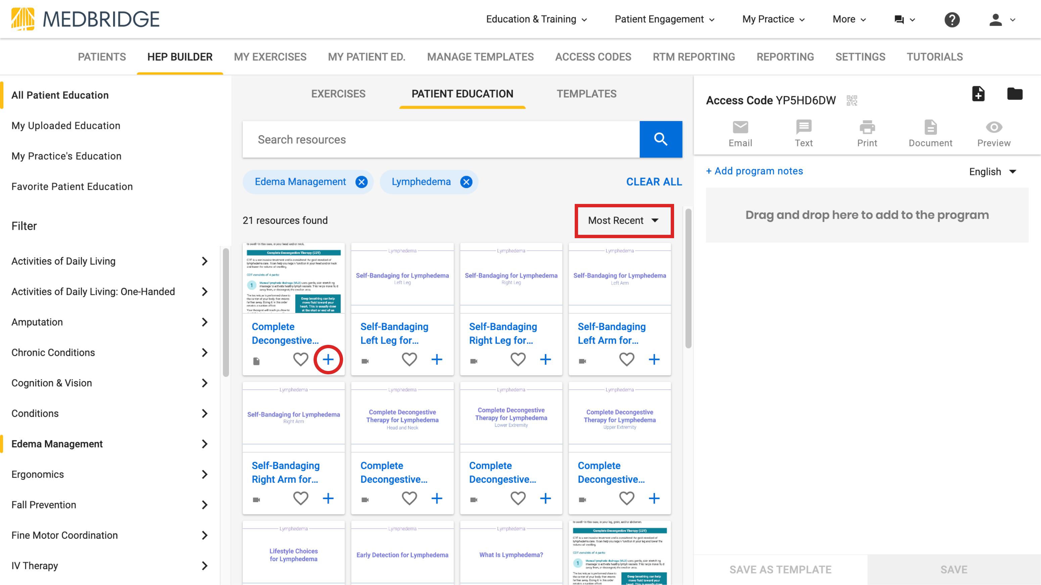This screenshot has height=585, width=1041.
Task: Favorite the Self-Bandaging Right Arm resource
Action: (301, 498)
